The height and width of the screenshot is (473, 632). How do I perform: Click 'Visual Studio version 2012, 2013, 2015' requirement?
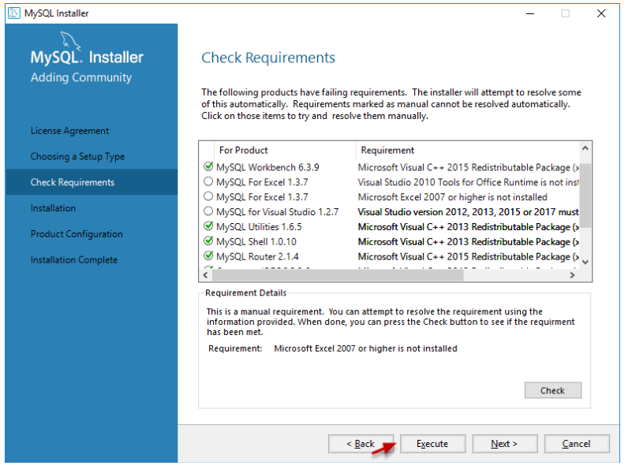(469, 212)
